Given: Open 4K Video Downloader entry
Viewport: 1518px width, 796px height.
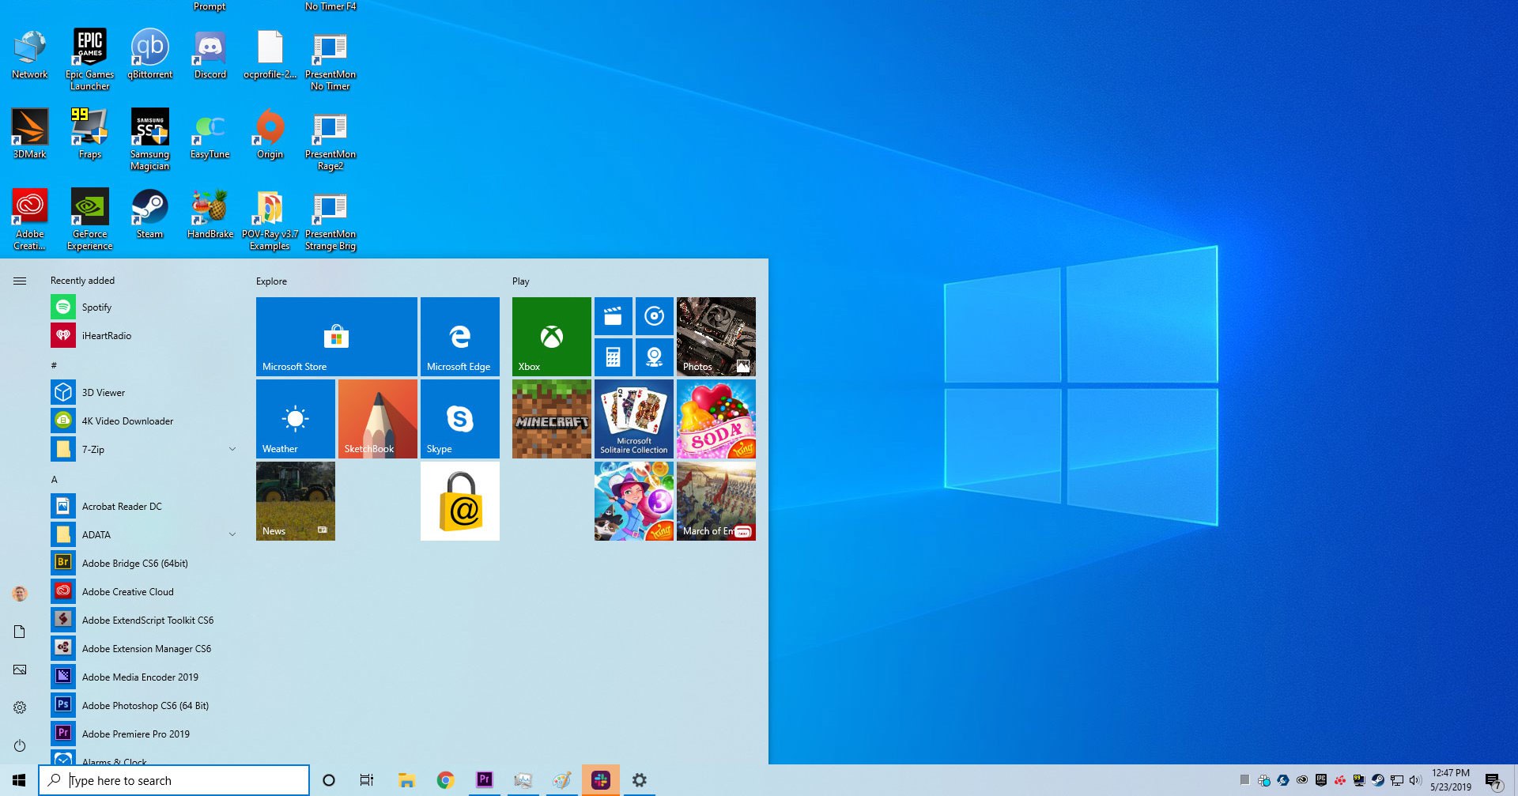Looking at the screenshot, I should click(144, 421).
